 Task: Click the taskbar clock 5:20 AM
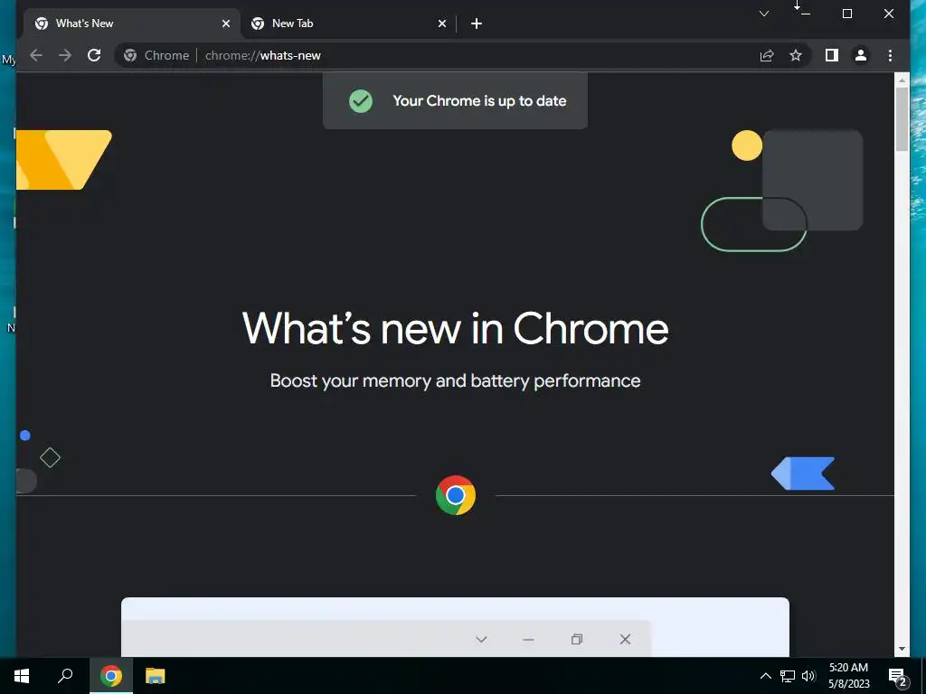tap(848, 676)
